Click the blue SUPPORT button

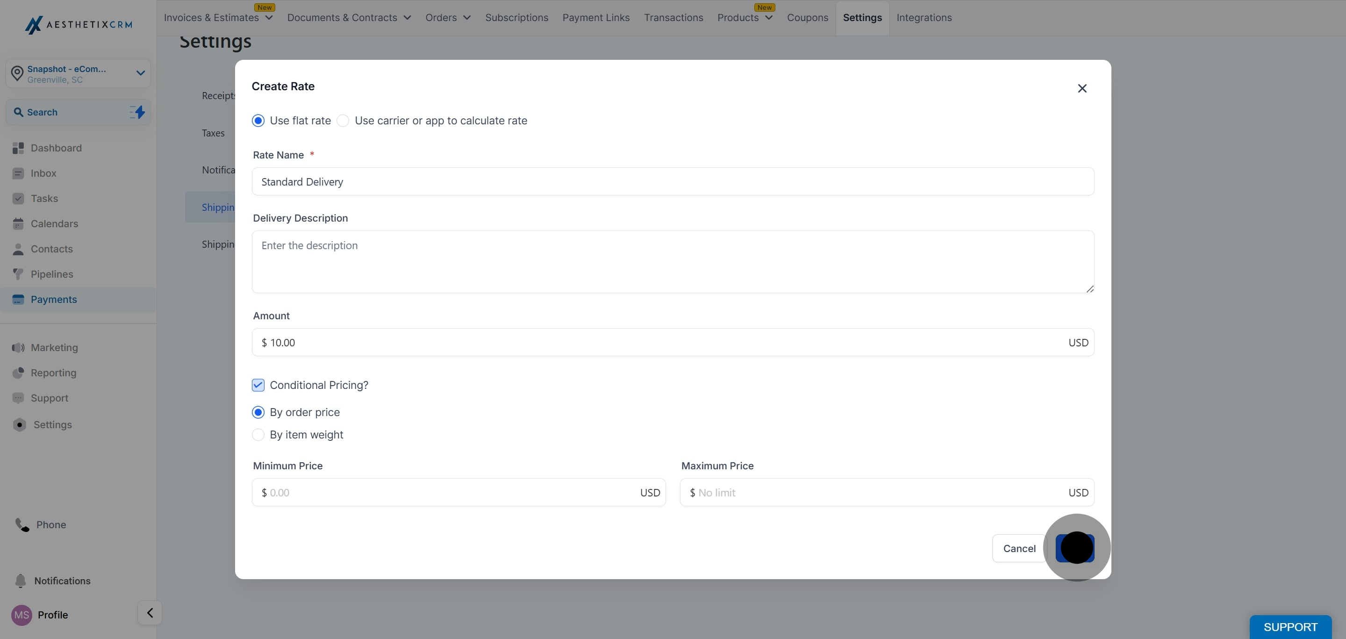click(1289, 627)
